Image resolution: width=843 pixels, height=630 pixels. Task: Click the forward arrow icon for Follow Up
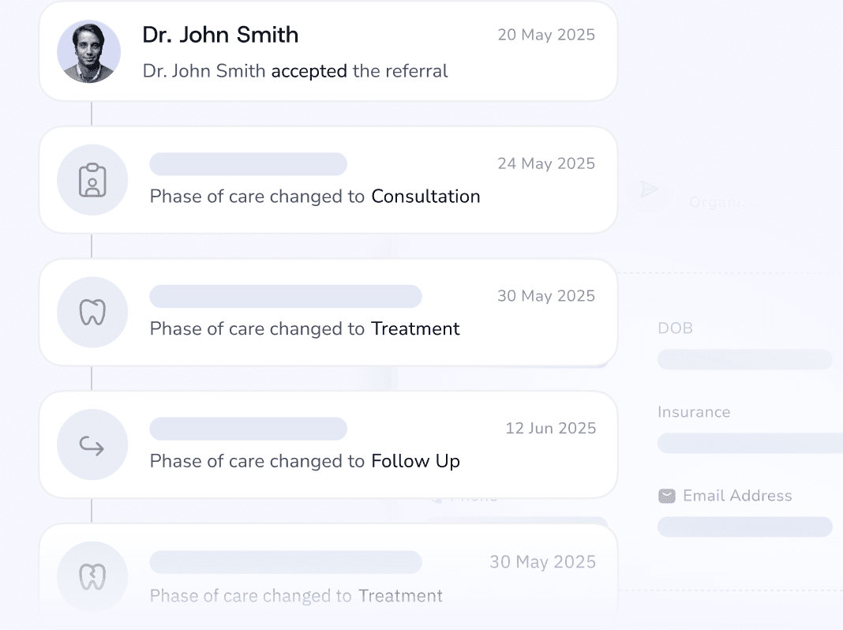[x=92, y=445]
